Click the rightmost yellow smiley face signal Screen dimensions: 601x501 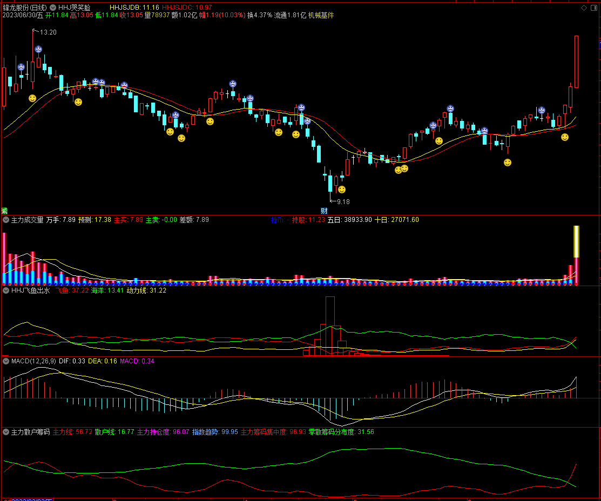565,138
